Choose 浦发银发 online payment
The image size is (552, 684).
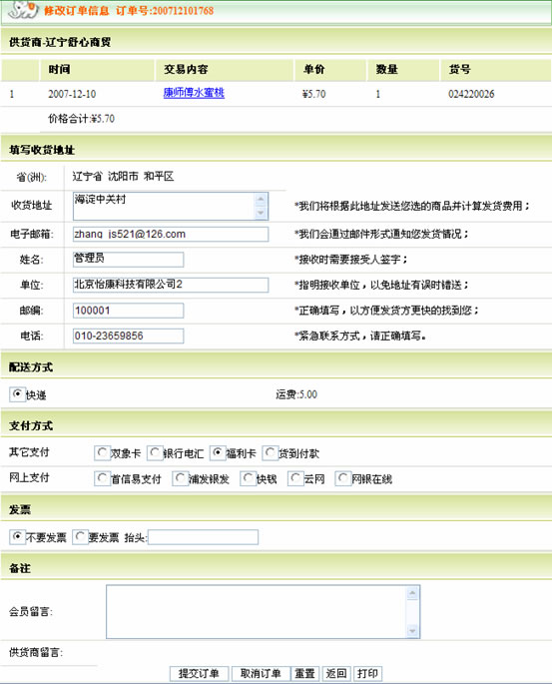pyautogui.click(x=180, y=478)
